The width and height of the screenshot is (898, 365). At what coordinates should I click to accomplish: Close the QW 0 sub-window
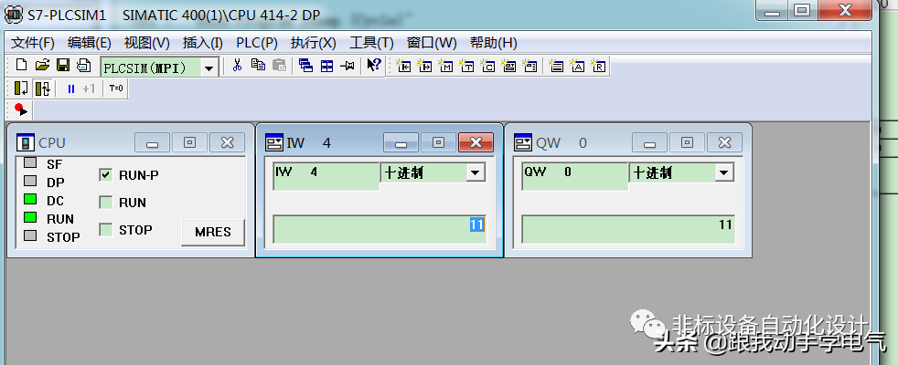(x=724, y=142)
